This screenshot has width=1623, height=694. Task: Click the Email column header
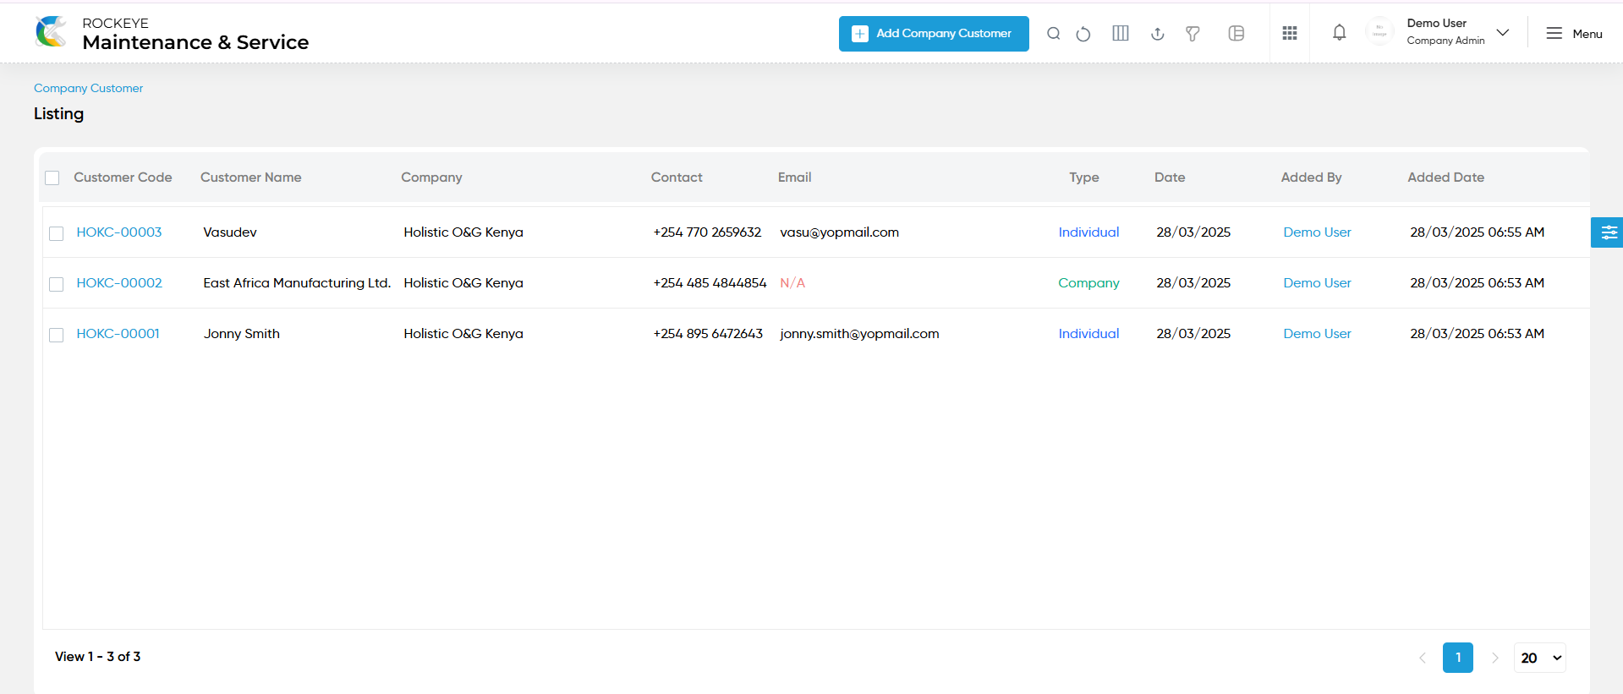coord(794,178)
